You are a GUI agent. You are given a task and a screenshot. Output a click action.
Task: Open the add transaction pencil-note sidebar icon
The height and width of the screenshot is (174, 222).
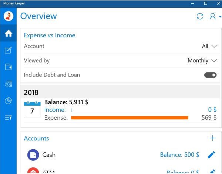click(x=8, y=50)
